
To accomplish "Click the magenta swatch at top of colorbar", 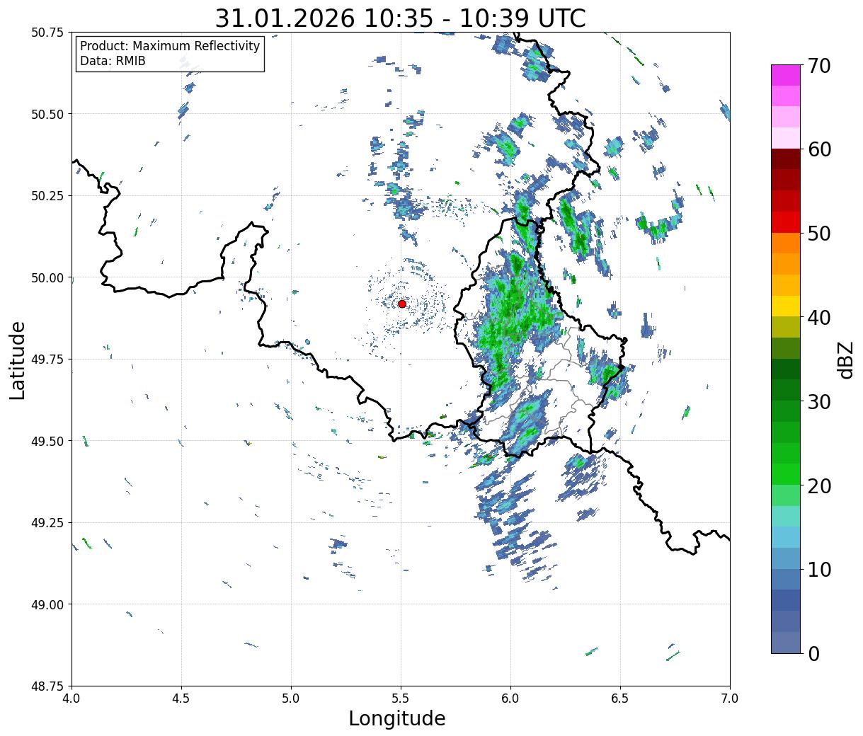I will point(786,75).
